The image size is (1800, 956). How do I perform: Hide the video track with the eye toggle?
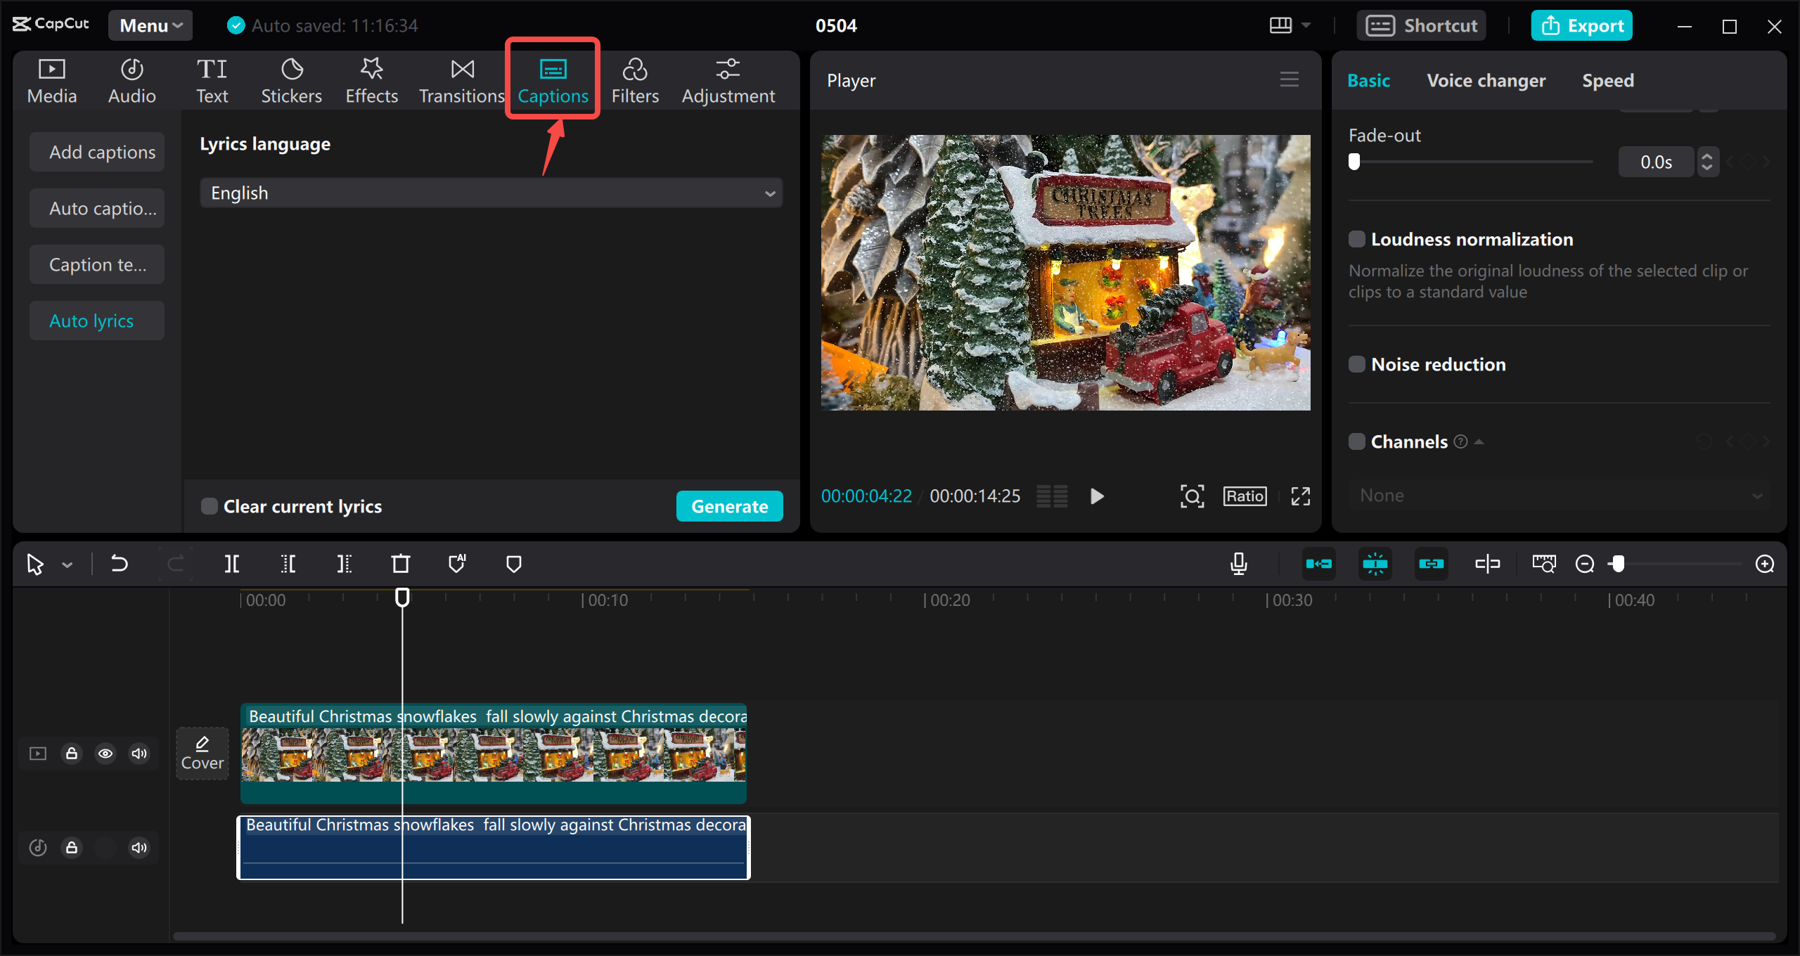click(x=105, y=753)
